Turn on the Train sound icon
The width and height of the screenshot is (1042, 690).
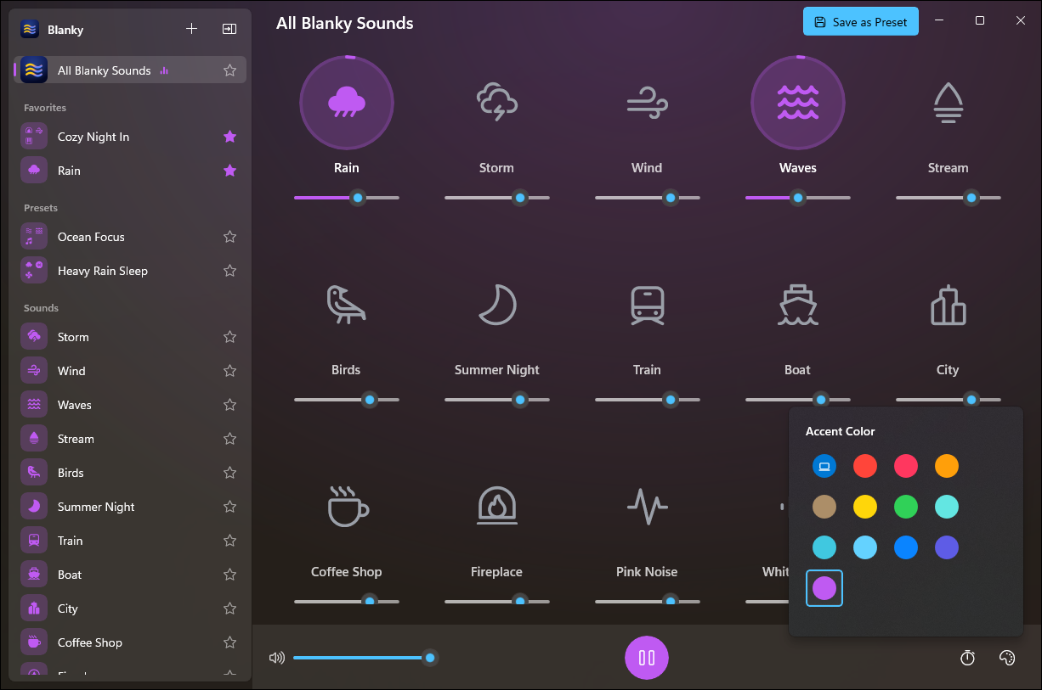pos(647,305)
